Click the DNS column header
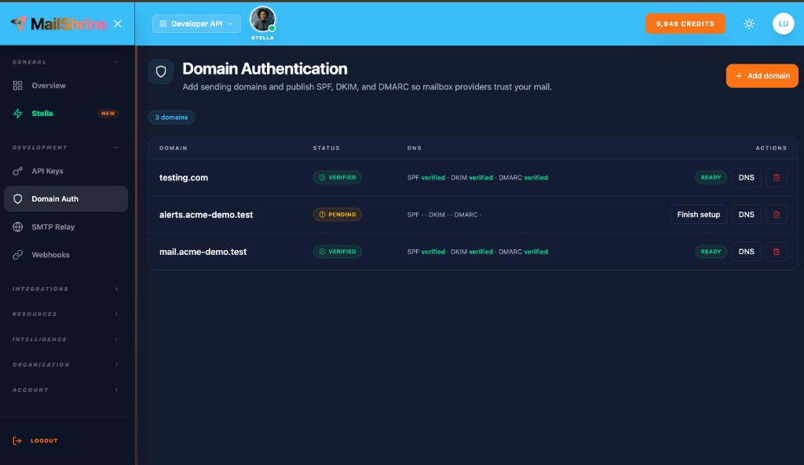Viewport: 804px width, 465px height. tap(415, 148)
